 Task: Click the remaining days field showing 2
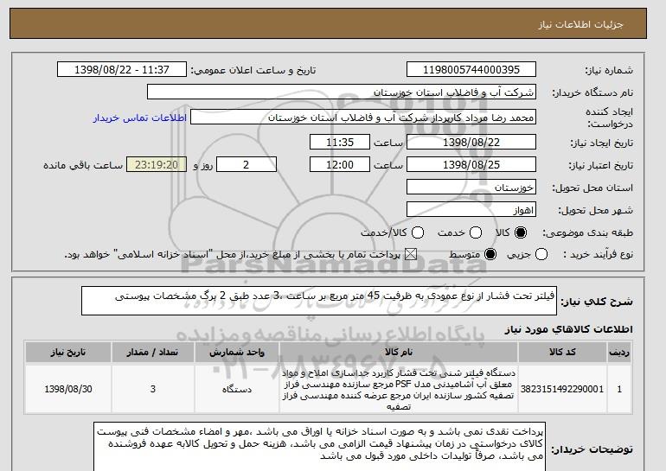coord(247,164)
